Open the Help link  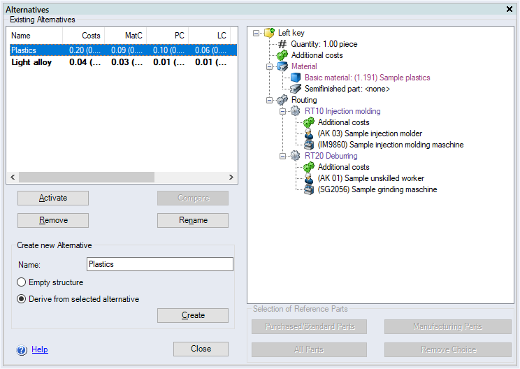click(x=40, y=349)
